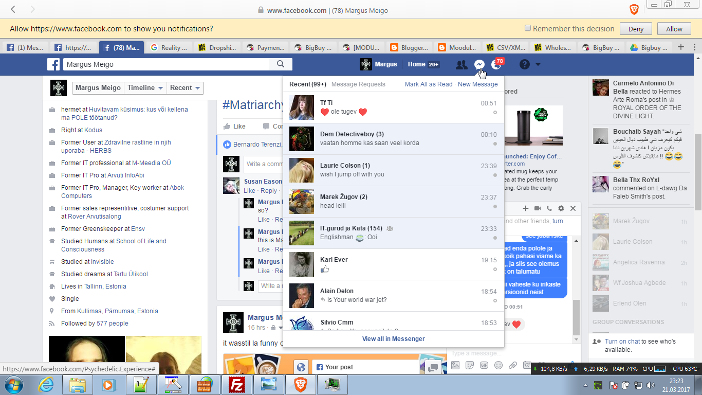
Task: Open chat window options gear
Action: click(561, 208)
